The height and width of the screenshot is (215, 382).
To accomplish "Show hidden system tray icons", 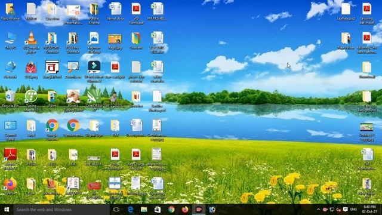I will coord(318,210).
